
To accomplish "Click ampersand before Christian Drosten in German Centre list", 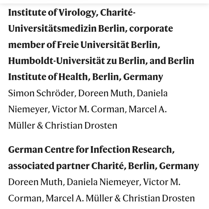I will pyautogui.click(x=118, y=198).
